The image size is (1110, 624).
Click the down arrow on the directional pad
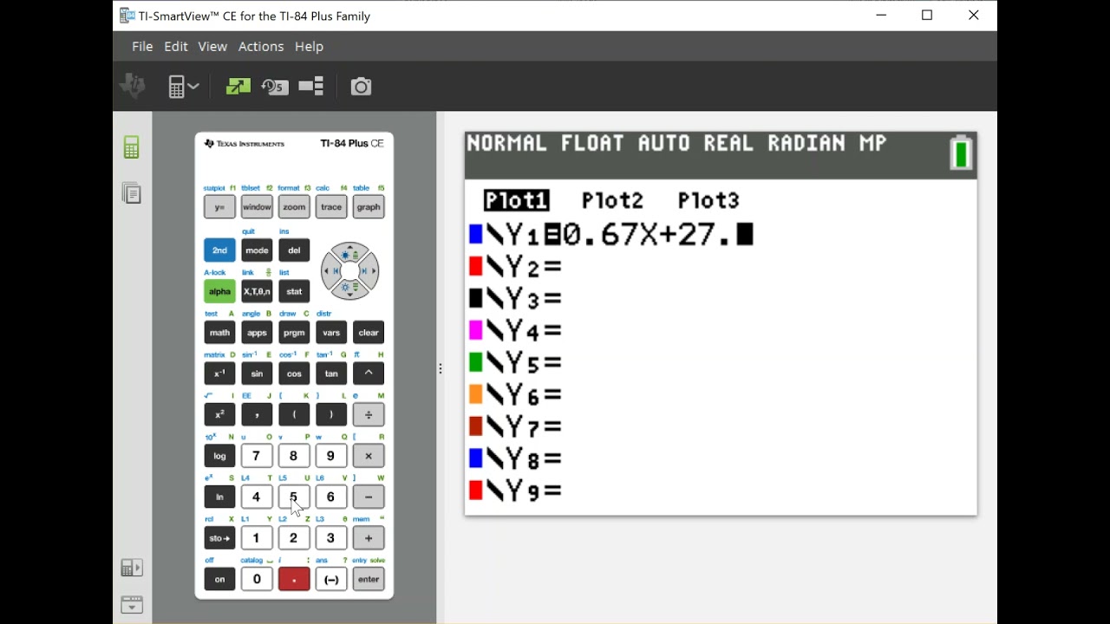click(349, 289)
